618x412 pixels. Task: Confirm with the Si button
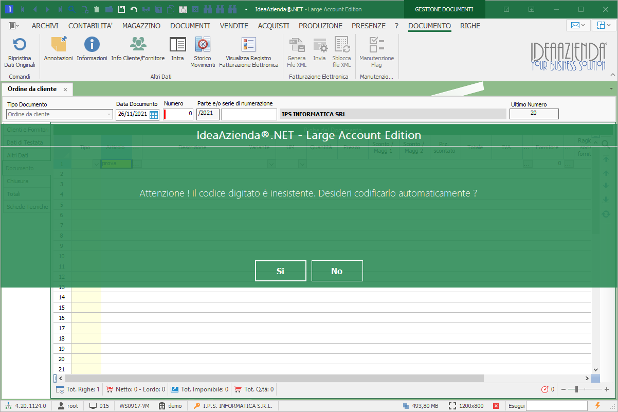click(281, 271)
